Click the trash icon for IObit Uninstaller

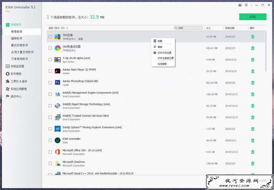click(253, 140)
